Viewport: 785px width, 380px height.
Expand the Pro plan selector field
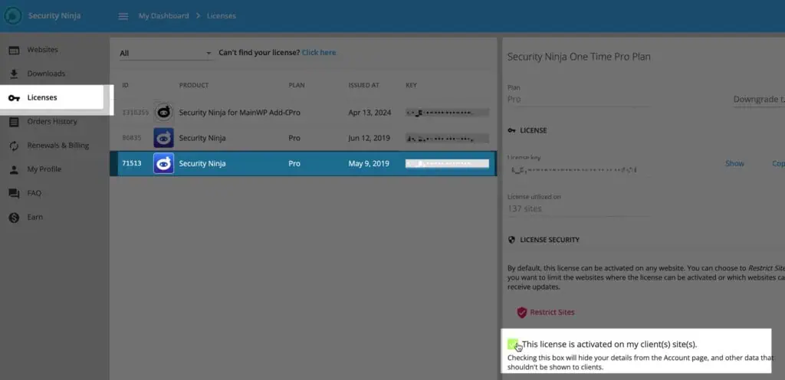point(579,100)
